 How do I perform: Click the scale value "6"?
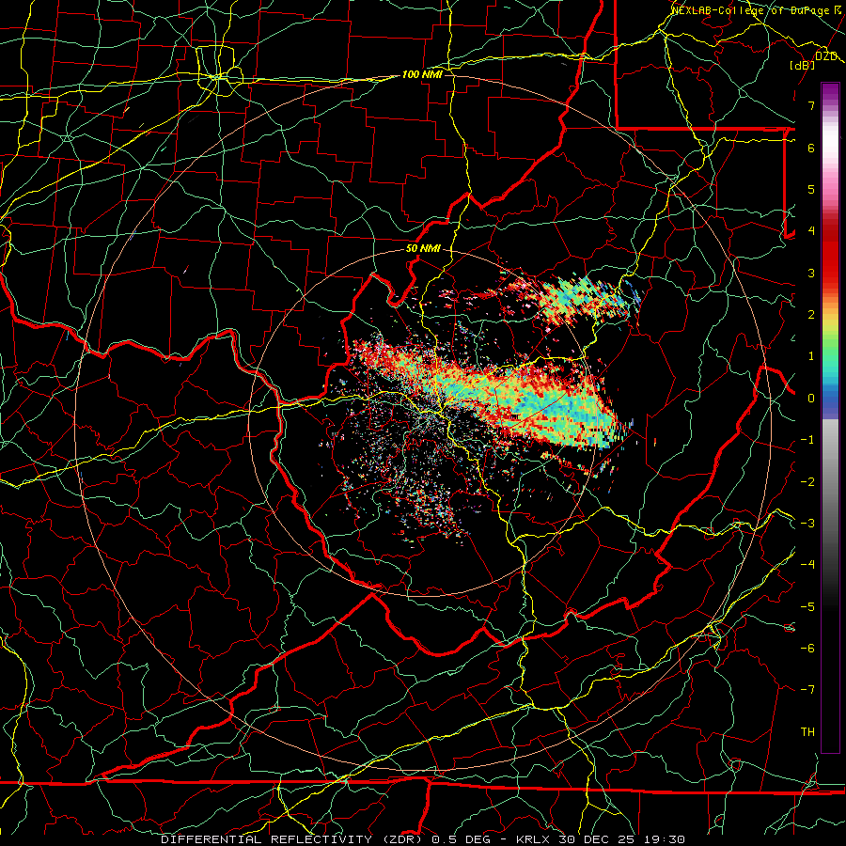pos(811,148)
